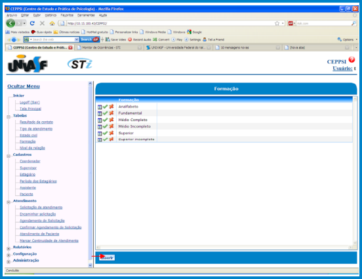The height and width of the screenshot is (279, 362).
Task: Collapse the Cadastros tree node
Action: [x=9, y=156]
